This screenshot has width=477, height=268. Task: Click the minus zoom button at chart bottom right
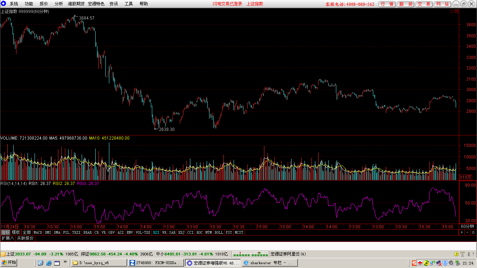click(x=468, y=232)
